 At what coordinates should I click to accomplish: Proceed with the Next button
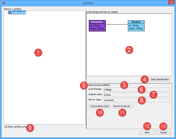pyautogui.click(x=147, y=132)
